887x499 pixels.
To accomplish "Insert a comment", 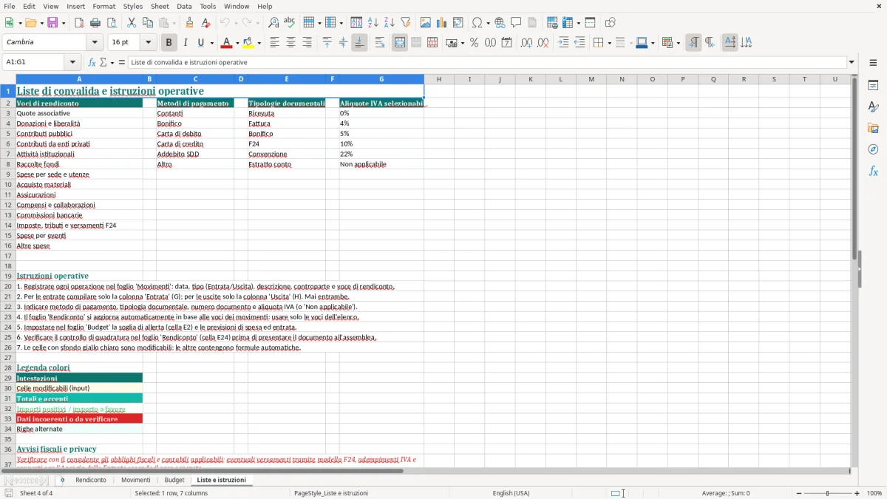I will click(x=517, y=23).
